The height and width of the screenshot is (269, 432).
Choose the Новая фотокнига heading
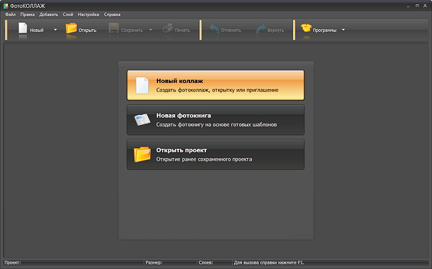point(183,116)
